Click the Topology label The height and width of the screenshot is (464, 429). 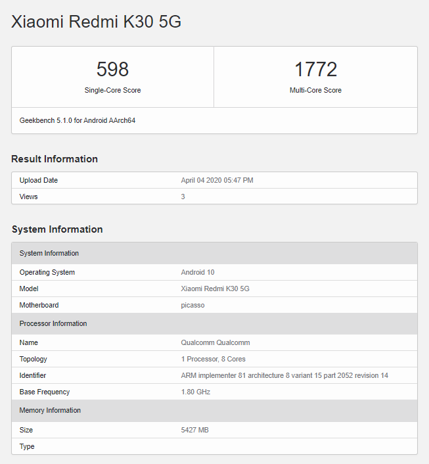point(33,359)
